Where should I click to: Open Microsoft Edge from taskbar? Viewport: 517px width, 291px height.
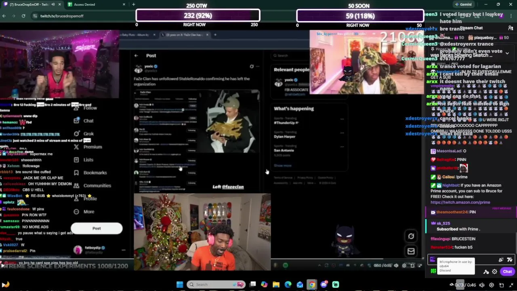[288, 285]
